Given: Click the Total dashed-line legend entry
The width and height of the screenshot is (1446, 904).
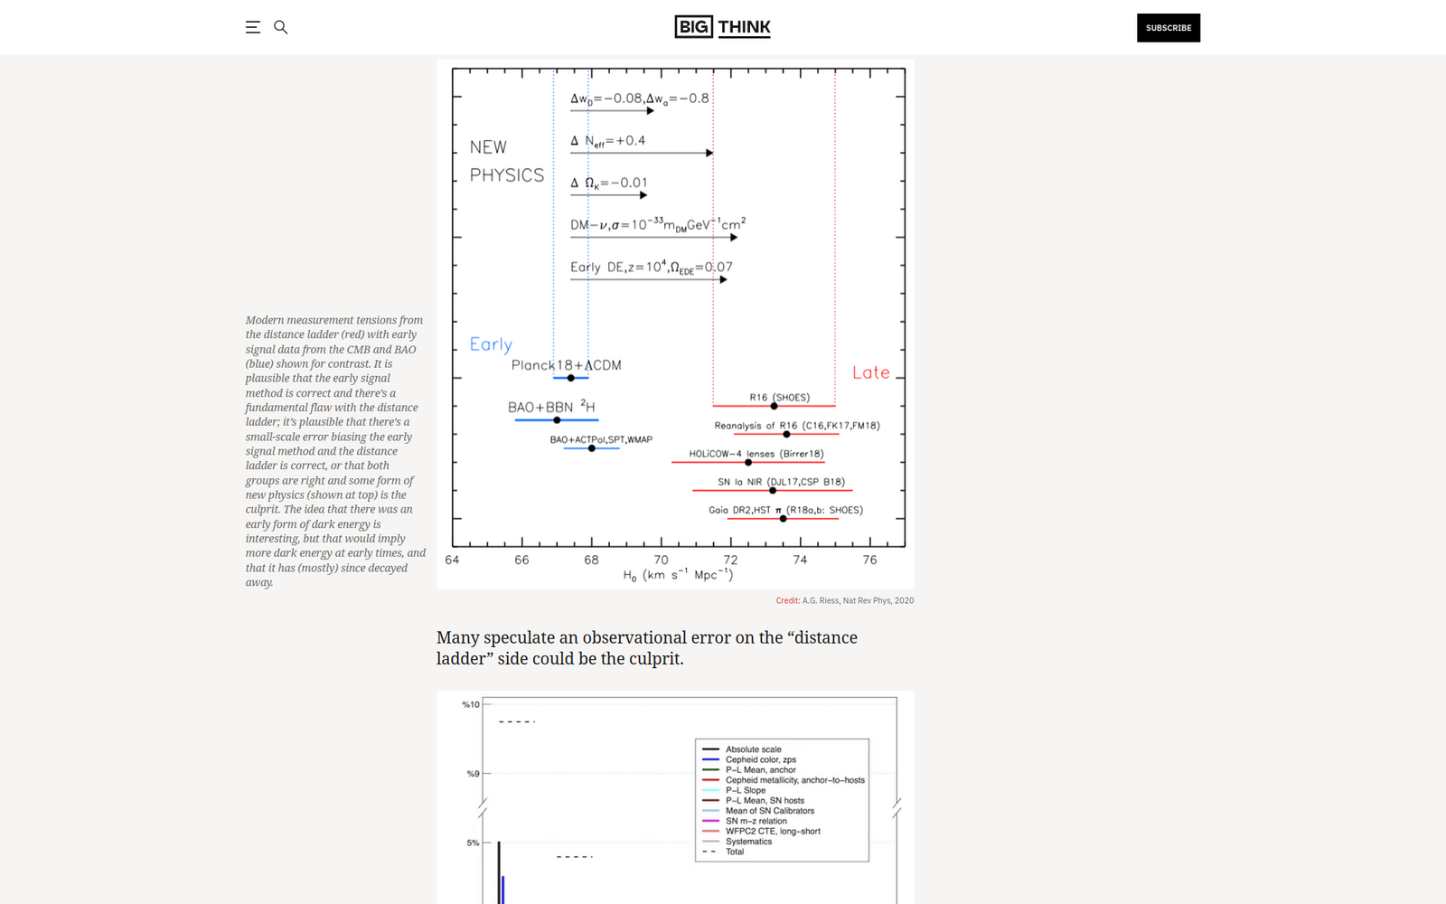Looking at the screenshot, I should click(x=734, y=852).
